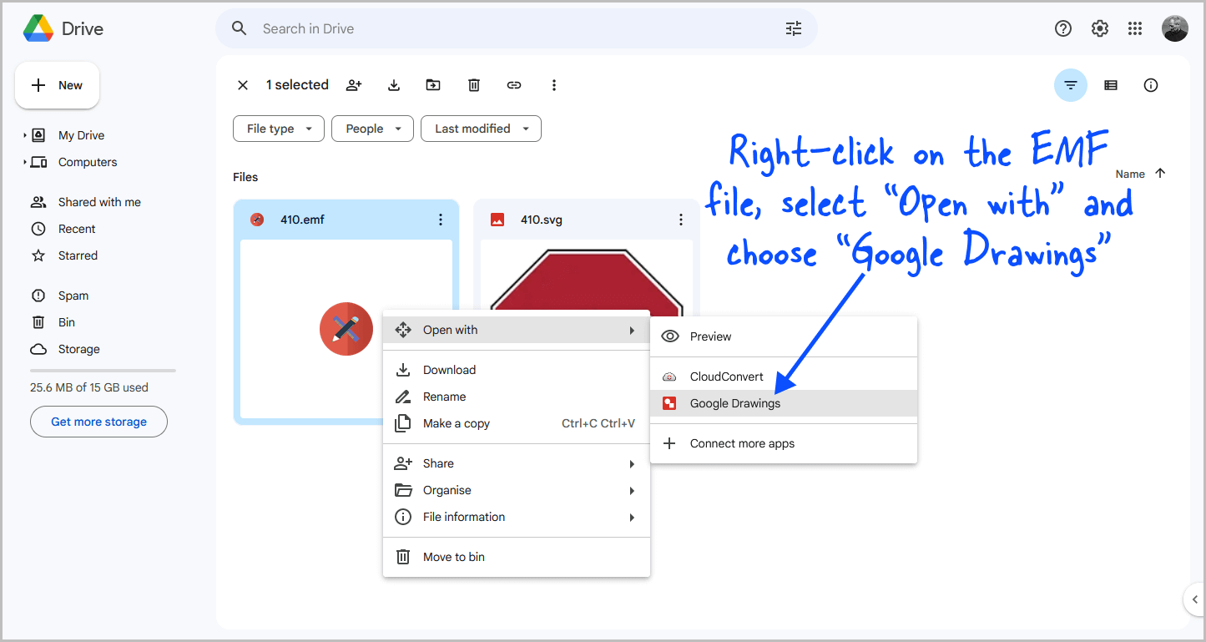
Task: Click the 1 selected label
Action: pyautogui.click(x=297, y=85)
